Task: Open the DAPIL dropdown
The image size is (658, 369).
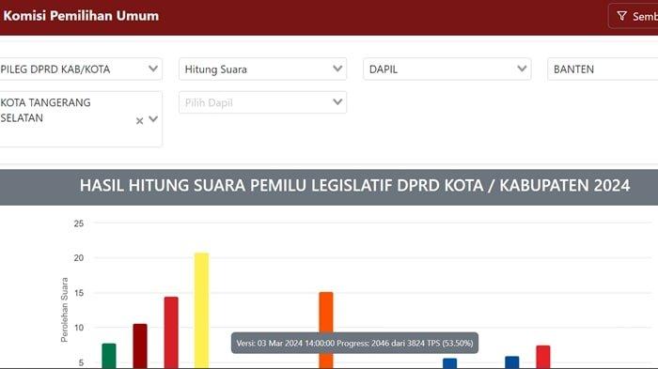Action: pos(446,69)
